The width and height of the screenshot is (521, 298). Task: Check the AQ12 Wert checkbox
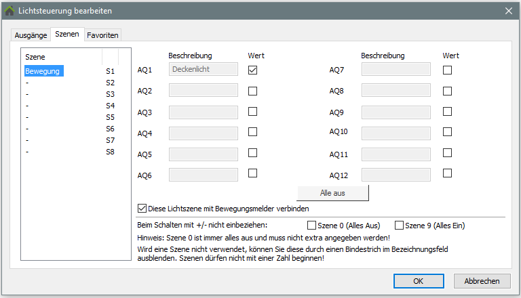(x=447, y=173)
